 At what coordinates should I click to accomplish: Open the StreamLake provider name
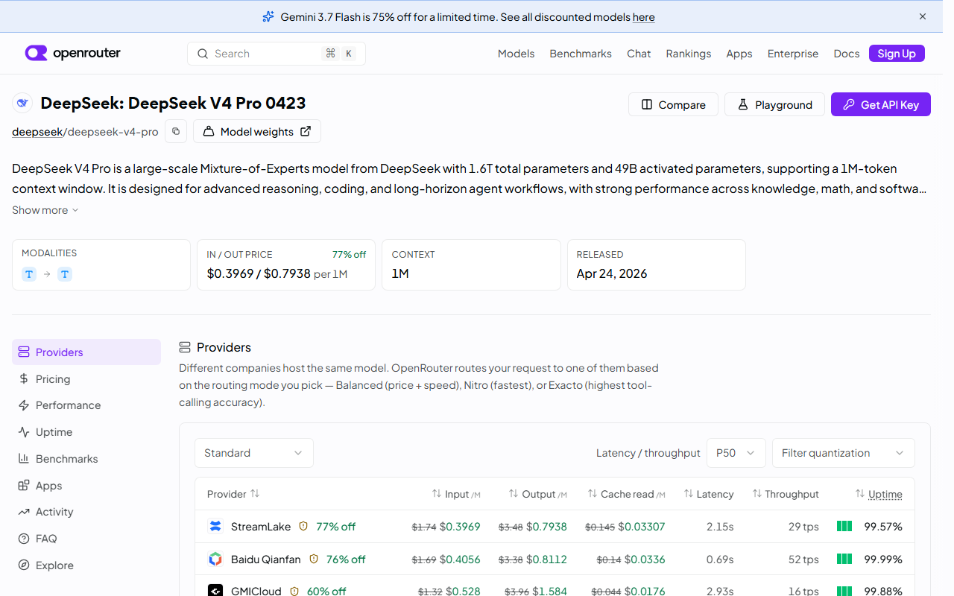tap(261, 527)
